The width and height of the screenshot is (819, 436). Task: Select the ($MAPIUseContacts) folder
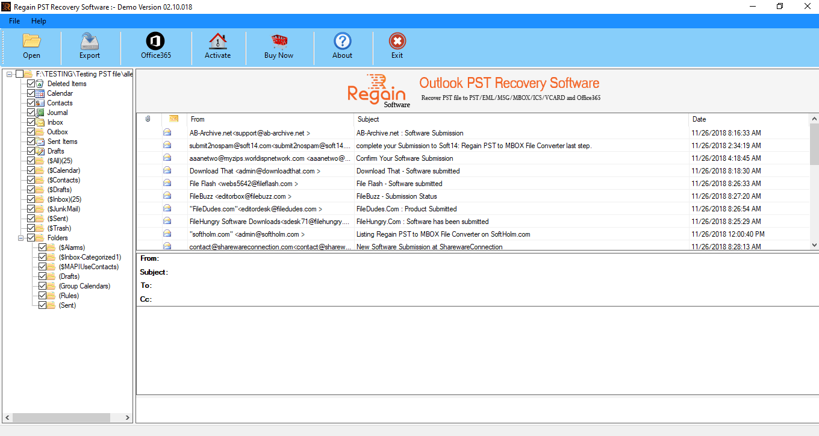(x=89, y=267)
